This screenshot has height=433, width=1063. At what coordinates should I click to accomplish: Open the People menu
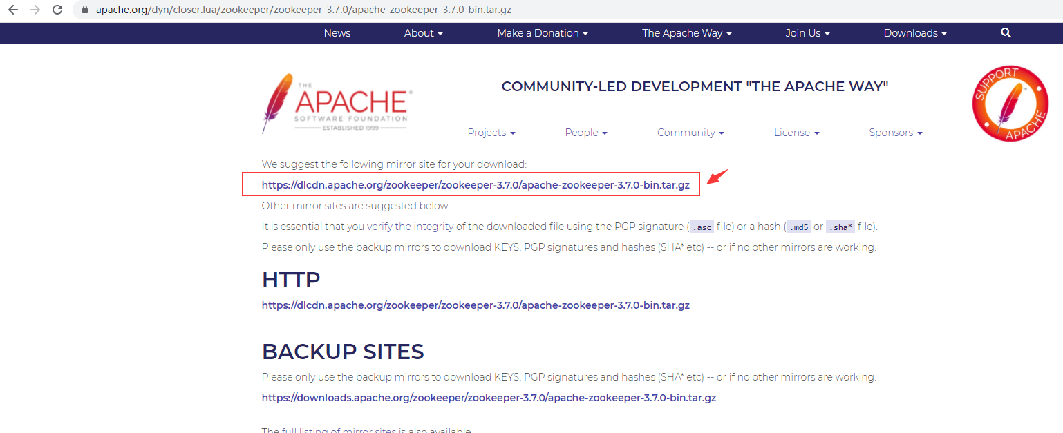(585, 133)
